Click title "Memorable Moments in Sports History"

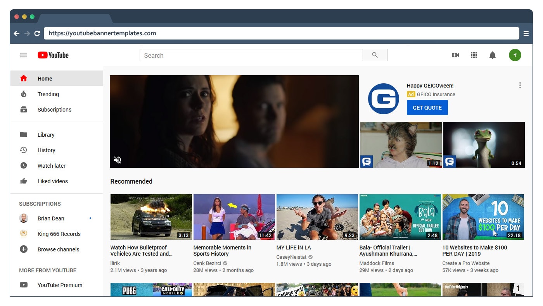(222, 251)
